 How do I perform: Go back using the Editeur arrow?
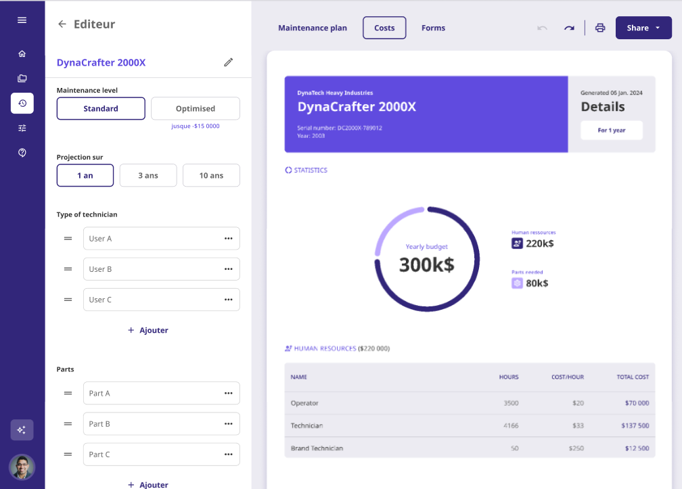click(x=62, y=24)
